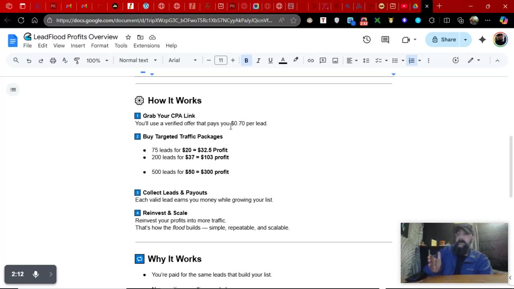The width and height of the screenshot is (514, 289).
Task: Search the menus with the magnifier
Action: (16, 60)
